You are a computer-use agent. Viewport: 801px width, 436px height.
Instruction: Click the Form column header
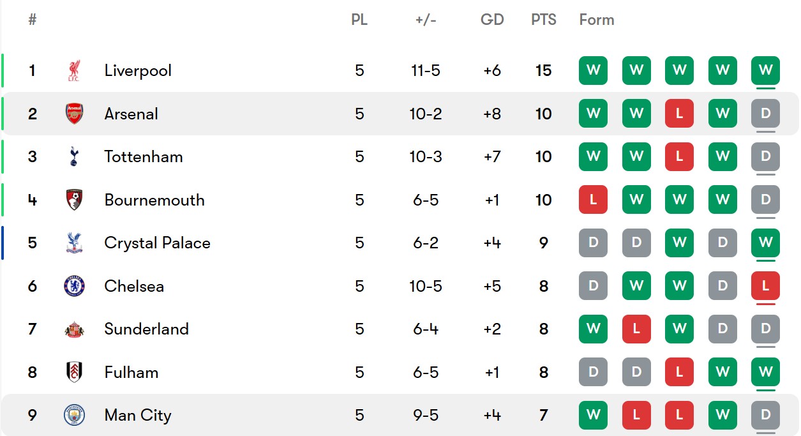coord(596,20)
